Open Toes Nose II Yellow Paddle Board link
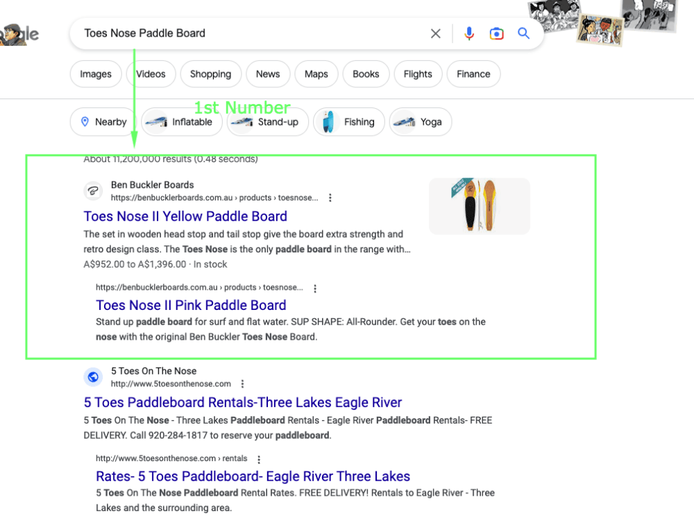The height and width of the screenshot is (520, 694). pos(185,216)
